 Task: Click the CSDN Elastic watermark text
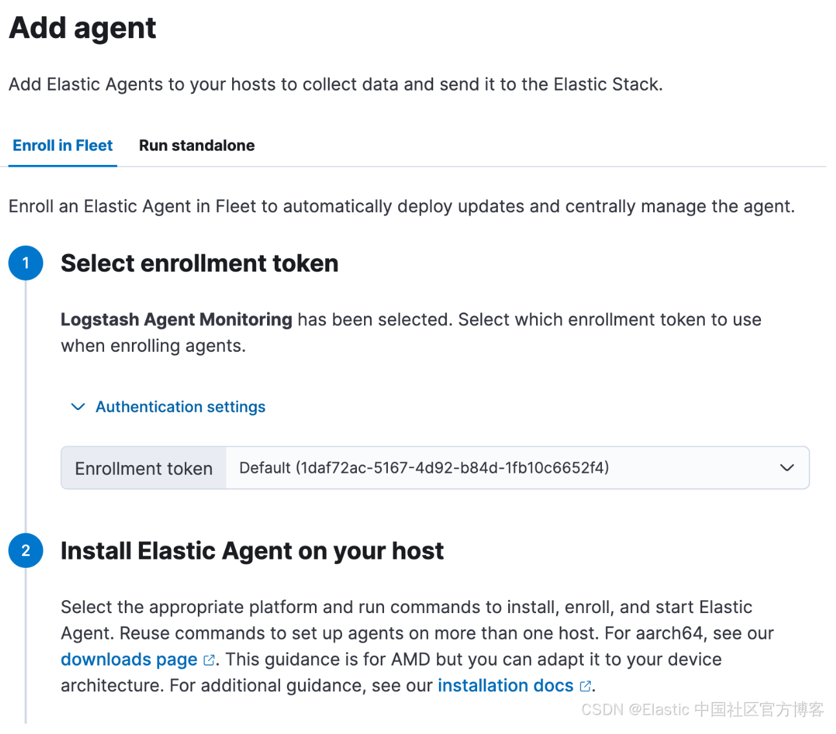click(x=702, y=709)
